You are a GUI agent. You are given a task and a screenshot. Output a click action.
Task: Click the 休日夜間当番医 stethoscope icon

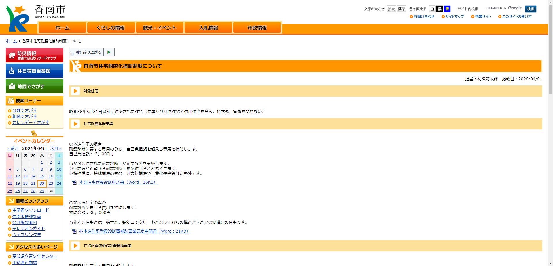coord(12,70)
